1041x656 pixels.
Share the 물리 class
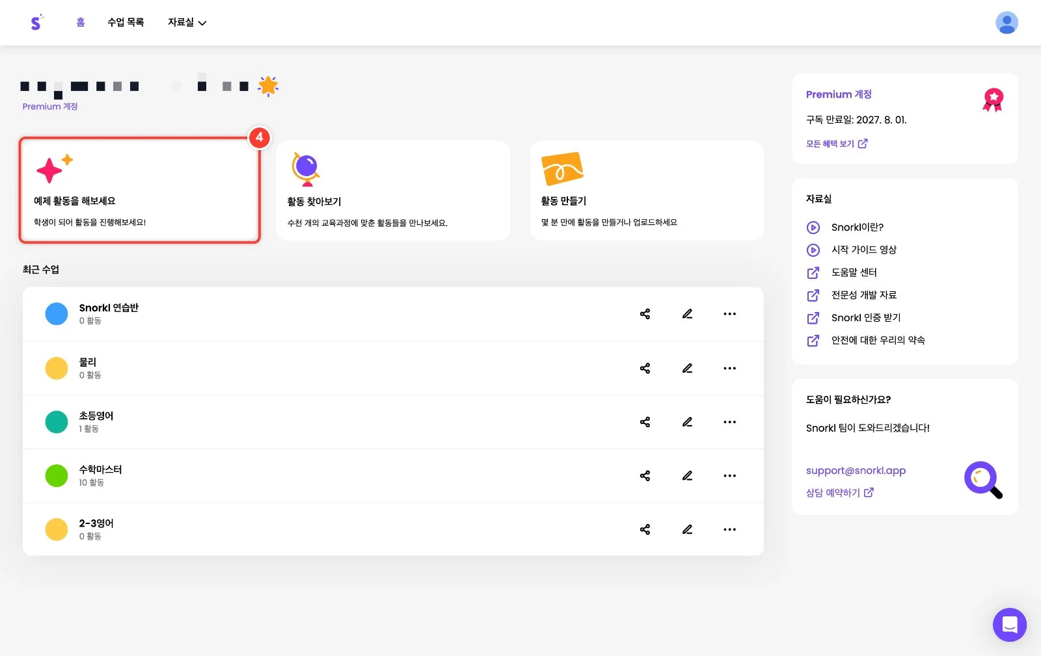coord(645,369)
